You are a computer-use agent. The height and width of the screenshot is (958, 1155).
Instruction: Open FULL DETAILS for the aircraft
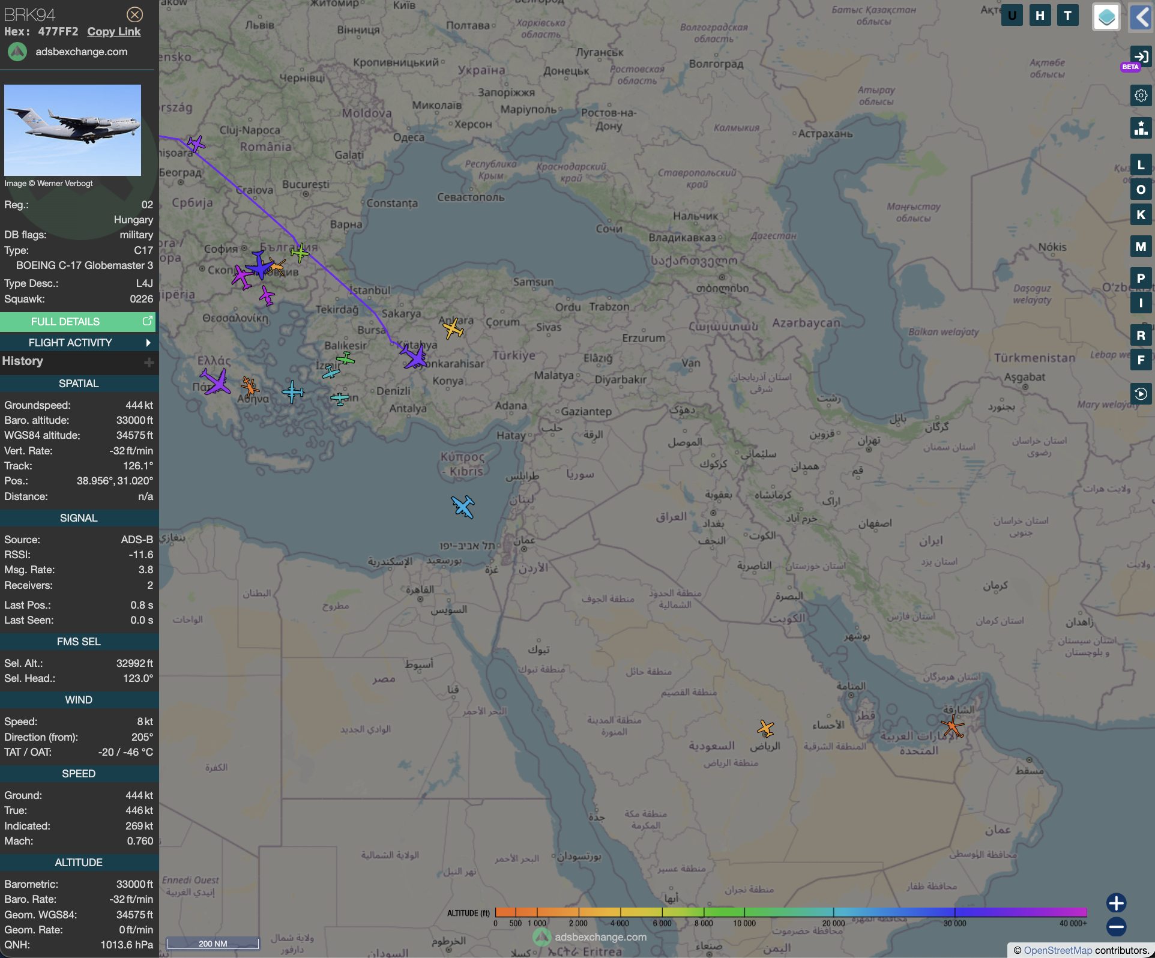click(77, 322)
